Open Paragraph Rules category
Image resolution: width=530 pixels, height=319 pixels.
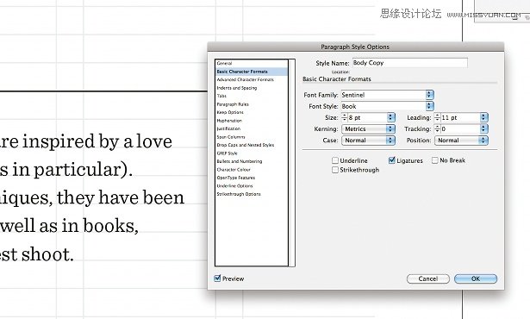pos(233,104)
